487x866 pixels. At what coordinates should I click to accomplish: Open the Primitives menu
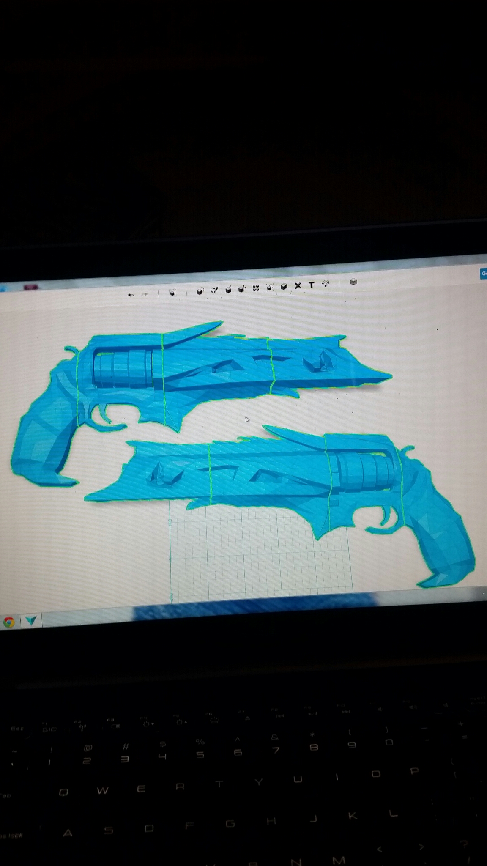pyautogui.click(x=200, y=291)
